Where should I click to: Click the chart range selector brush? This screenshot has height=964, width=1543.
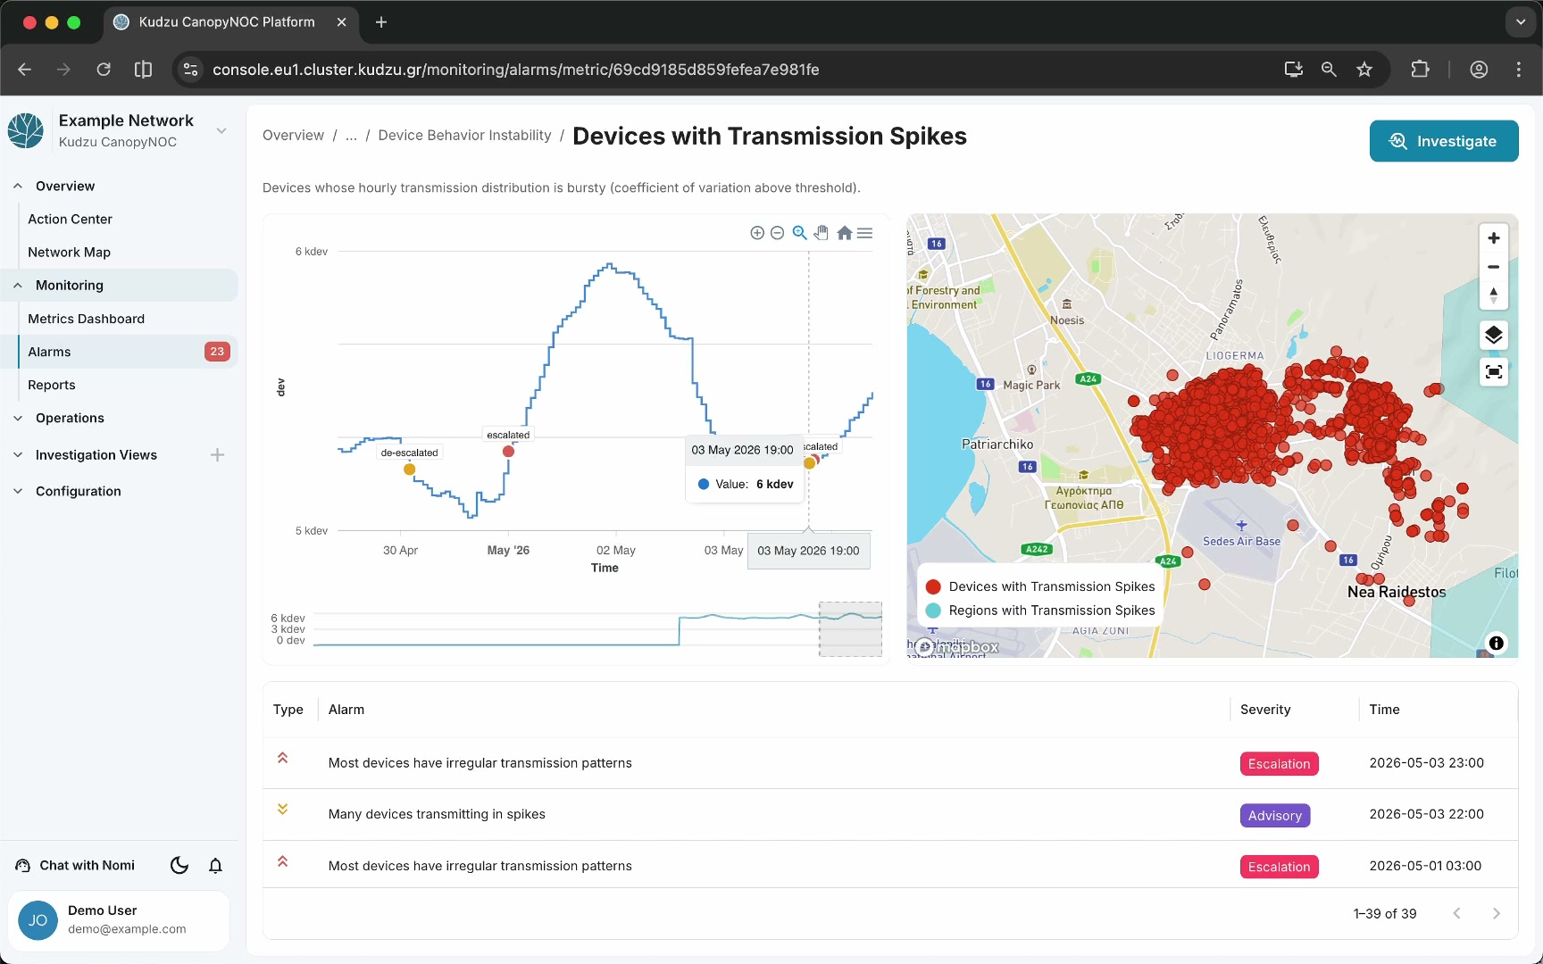[850, 629]
